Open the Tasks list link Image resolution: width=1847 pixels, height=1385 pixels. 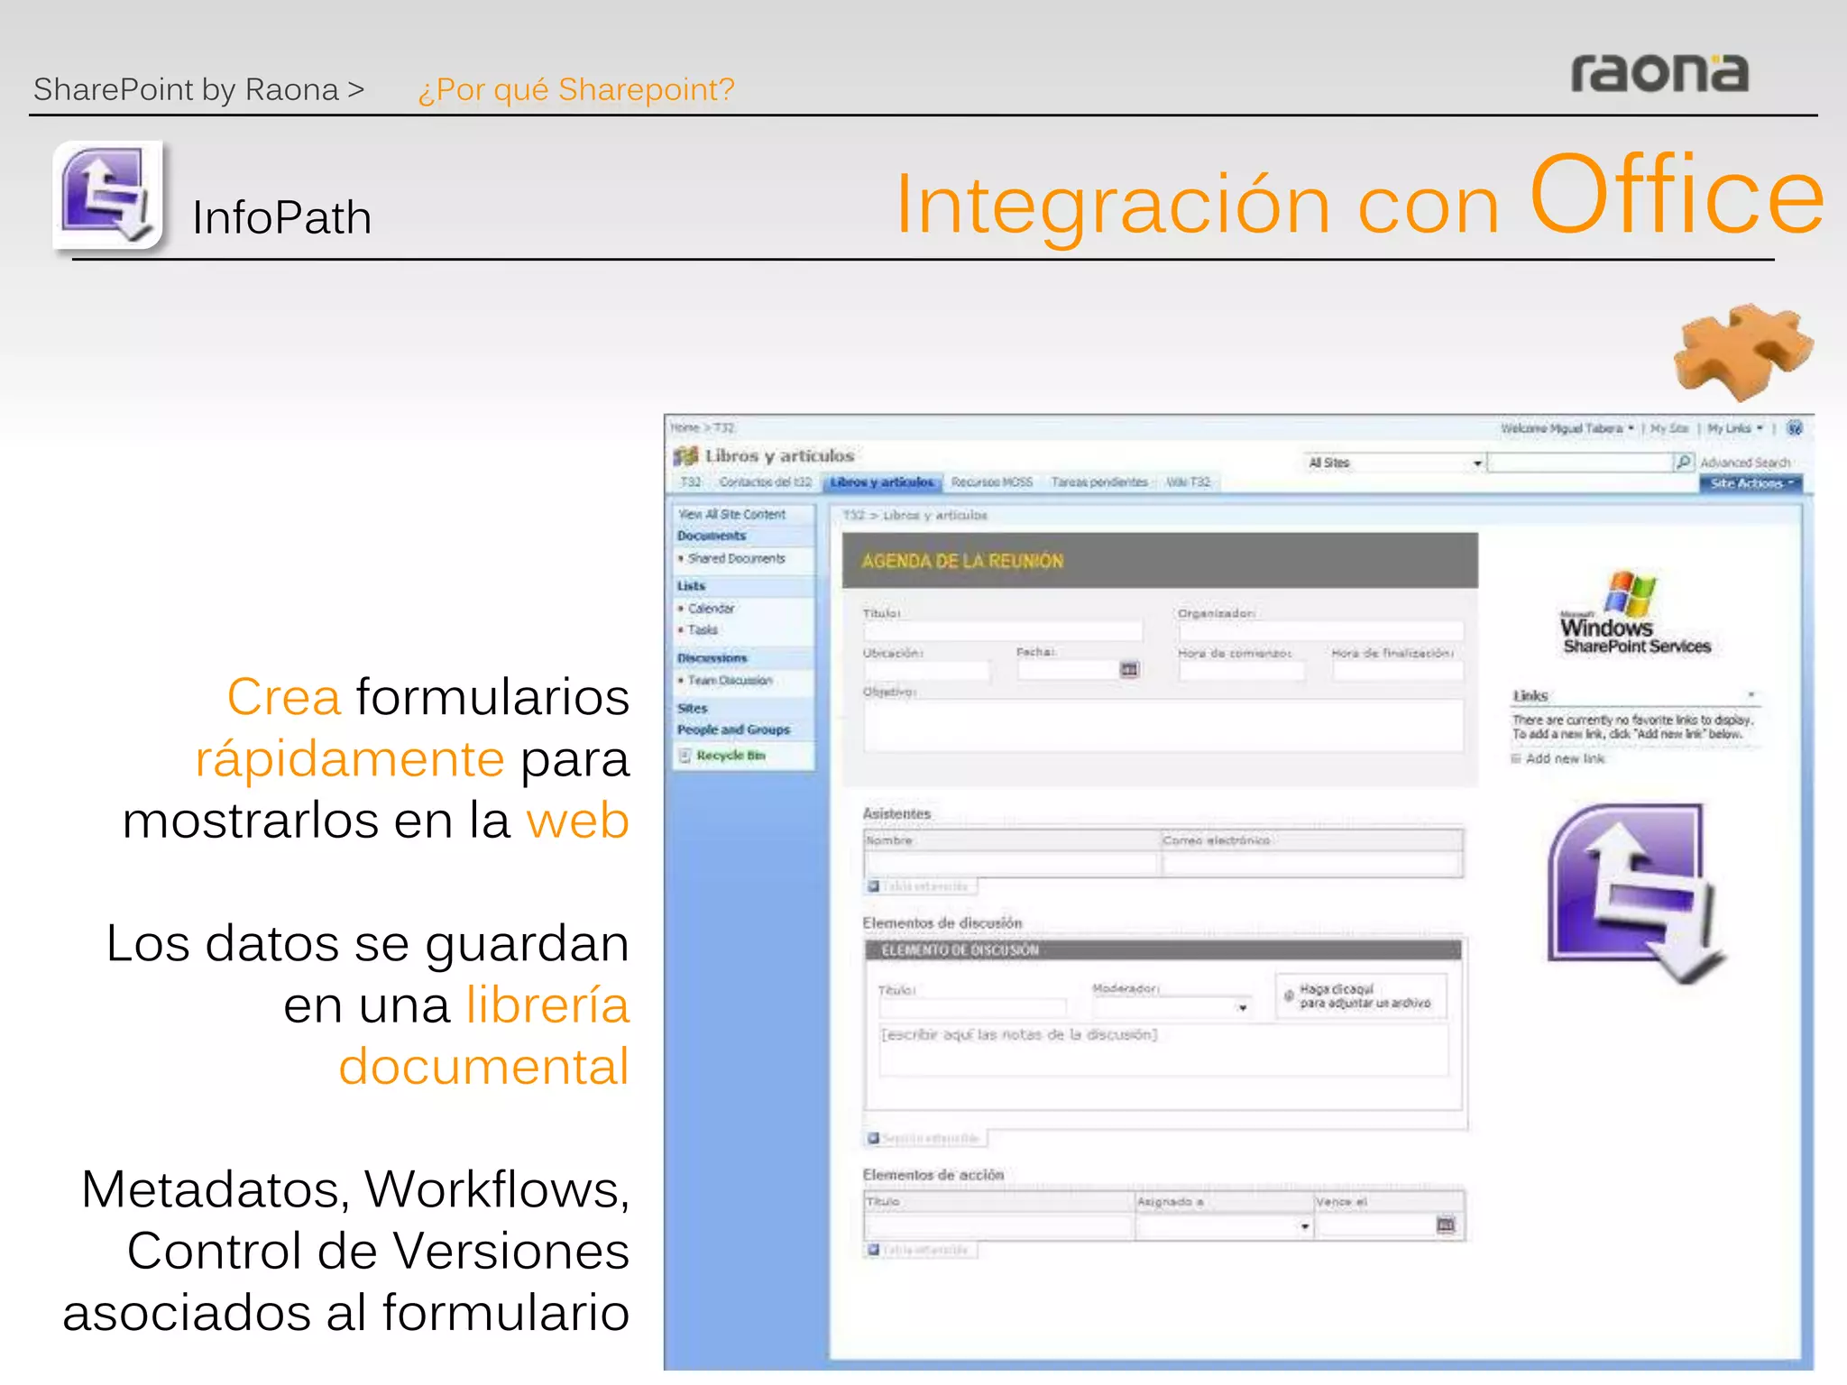[703, 630]
